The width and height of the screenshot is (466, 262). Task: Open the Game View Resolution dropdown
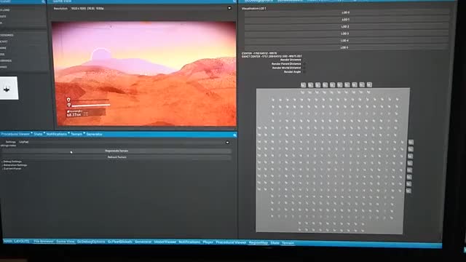(229, 8)
